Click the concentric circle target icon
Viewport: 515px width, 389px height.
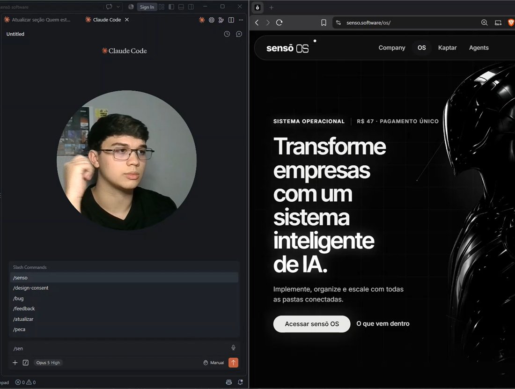(x=212, y=20)
